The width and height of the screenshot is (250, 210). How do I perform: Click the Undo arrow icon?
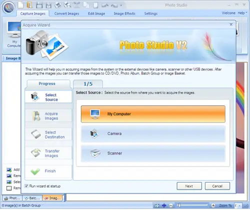pos(105,5)
